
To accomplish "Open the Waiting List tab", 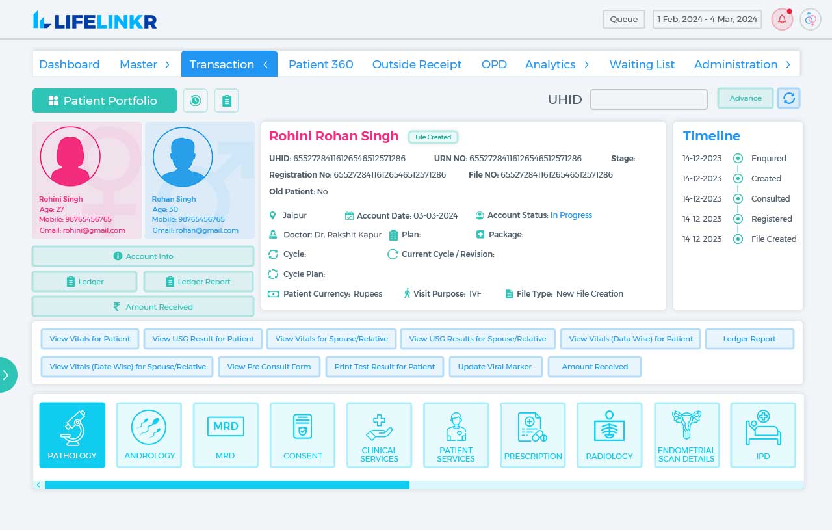I will [642, 64].
